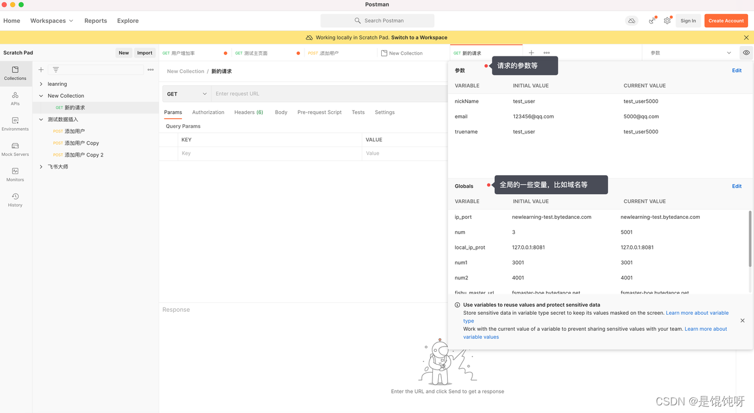Click the environment quick look eye icon

pyautogui.click(x=746, y=53)
